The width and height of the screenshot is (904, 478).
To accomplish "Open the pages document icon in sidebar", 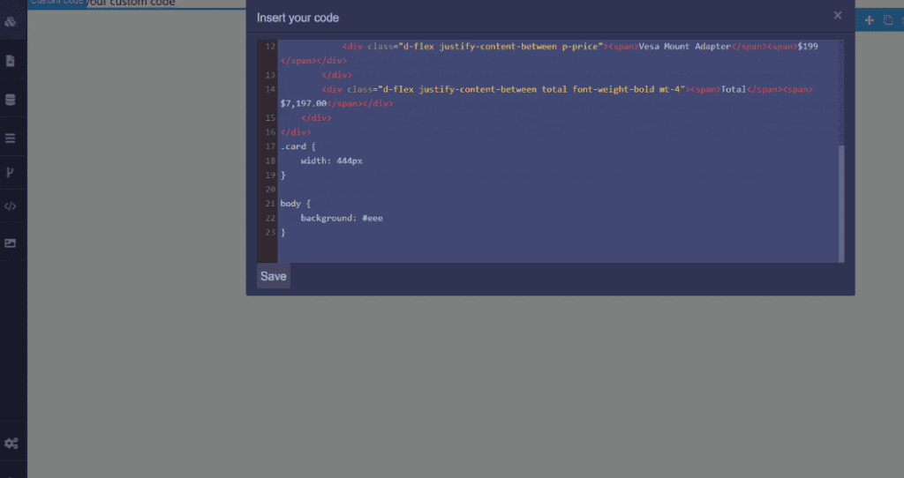I will [x=11, y=61].
